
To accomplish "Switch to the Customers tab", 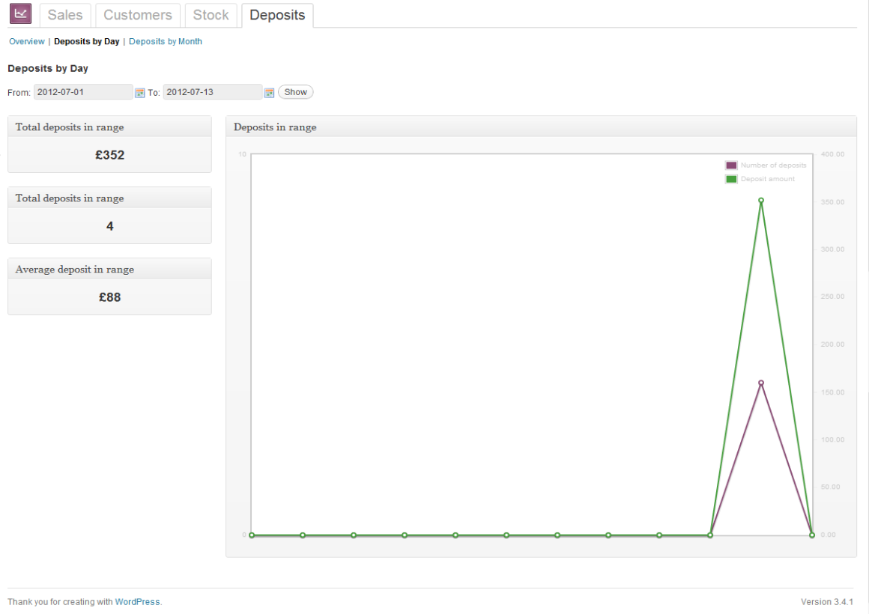I will (x=138, y=15).
